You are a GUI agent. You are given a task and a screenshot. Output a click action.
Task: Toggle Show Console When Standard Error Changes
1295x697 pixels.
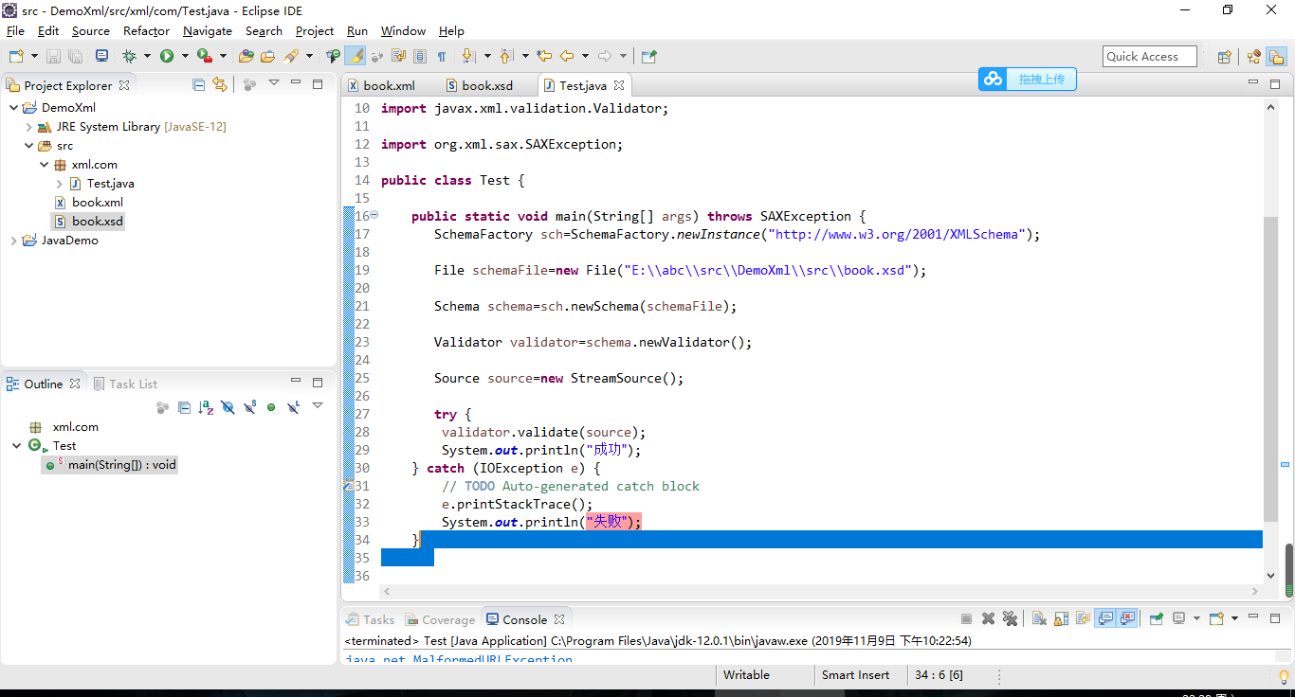coord(1127,618)
